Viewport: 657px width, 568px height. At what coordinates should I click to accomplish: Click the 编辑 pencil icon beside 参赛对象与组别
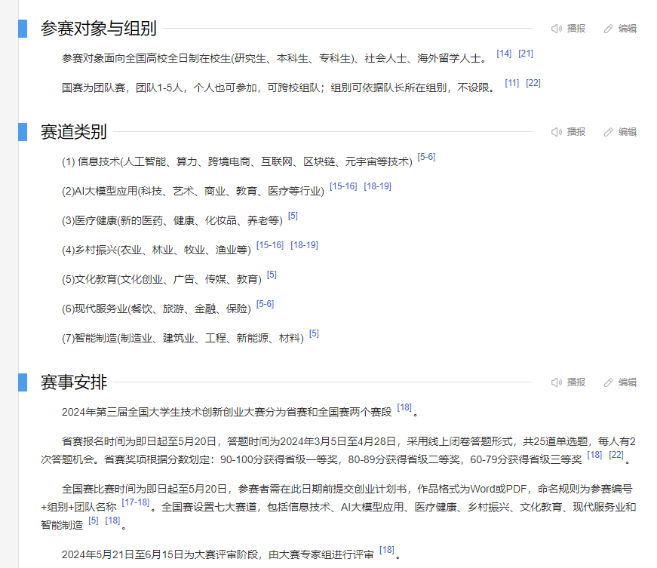pyautogui.click(x=609, y=29)
